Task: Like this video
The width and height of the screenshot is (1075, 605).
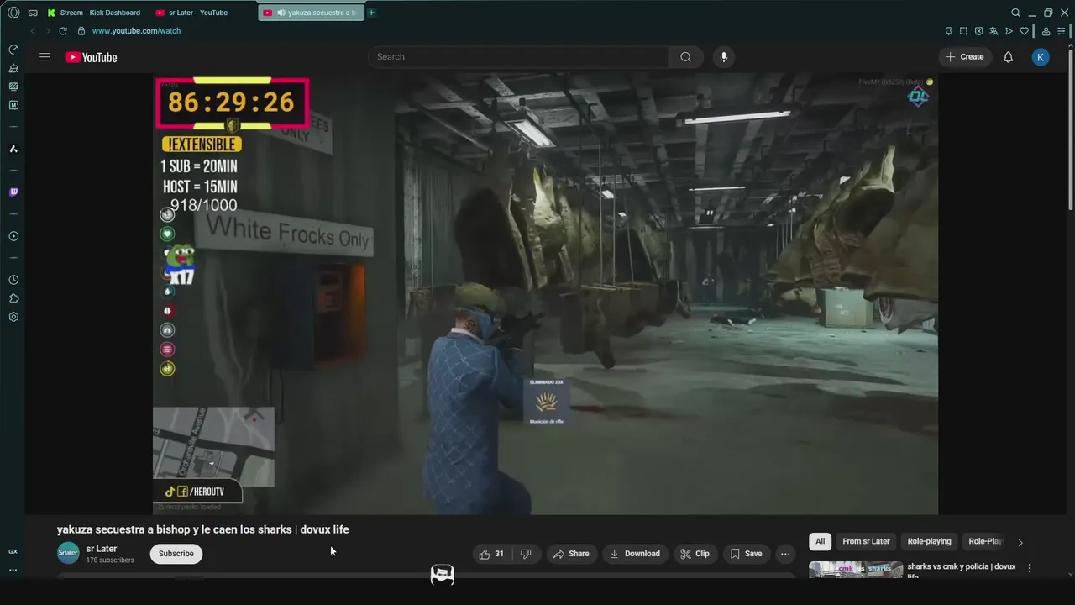Action: pyautogui.click(x=490, y=554)
